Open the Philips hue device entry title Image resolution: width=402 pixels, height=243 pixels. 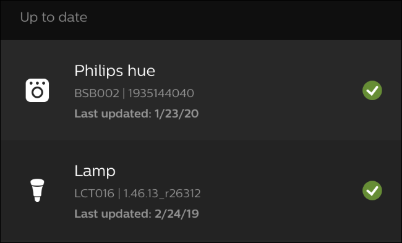[x=114, y=70]
